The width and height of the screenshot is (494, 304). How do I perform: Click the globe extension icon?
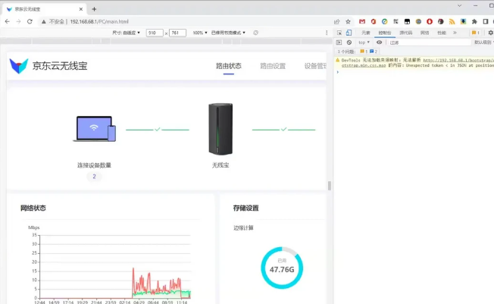click(x=418, y=21)
